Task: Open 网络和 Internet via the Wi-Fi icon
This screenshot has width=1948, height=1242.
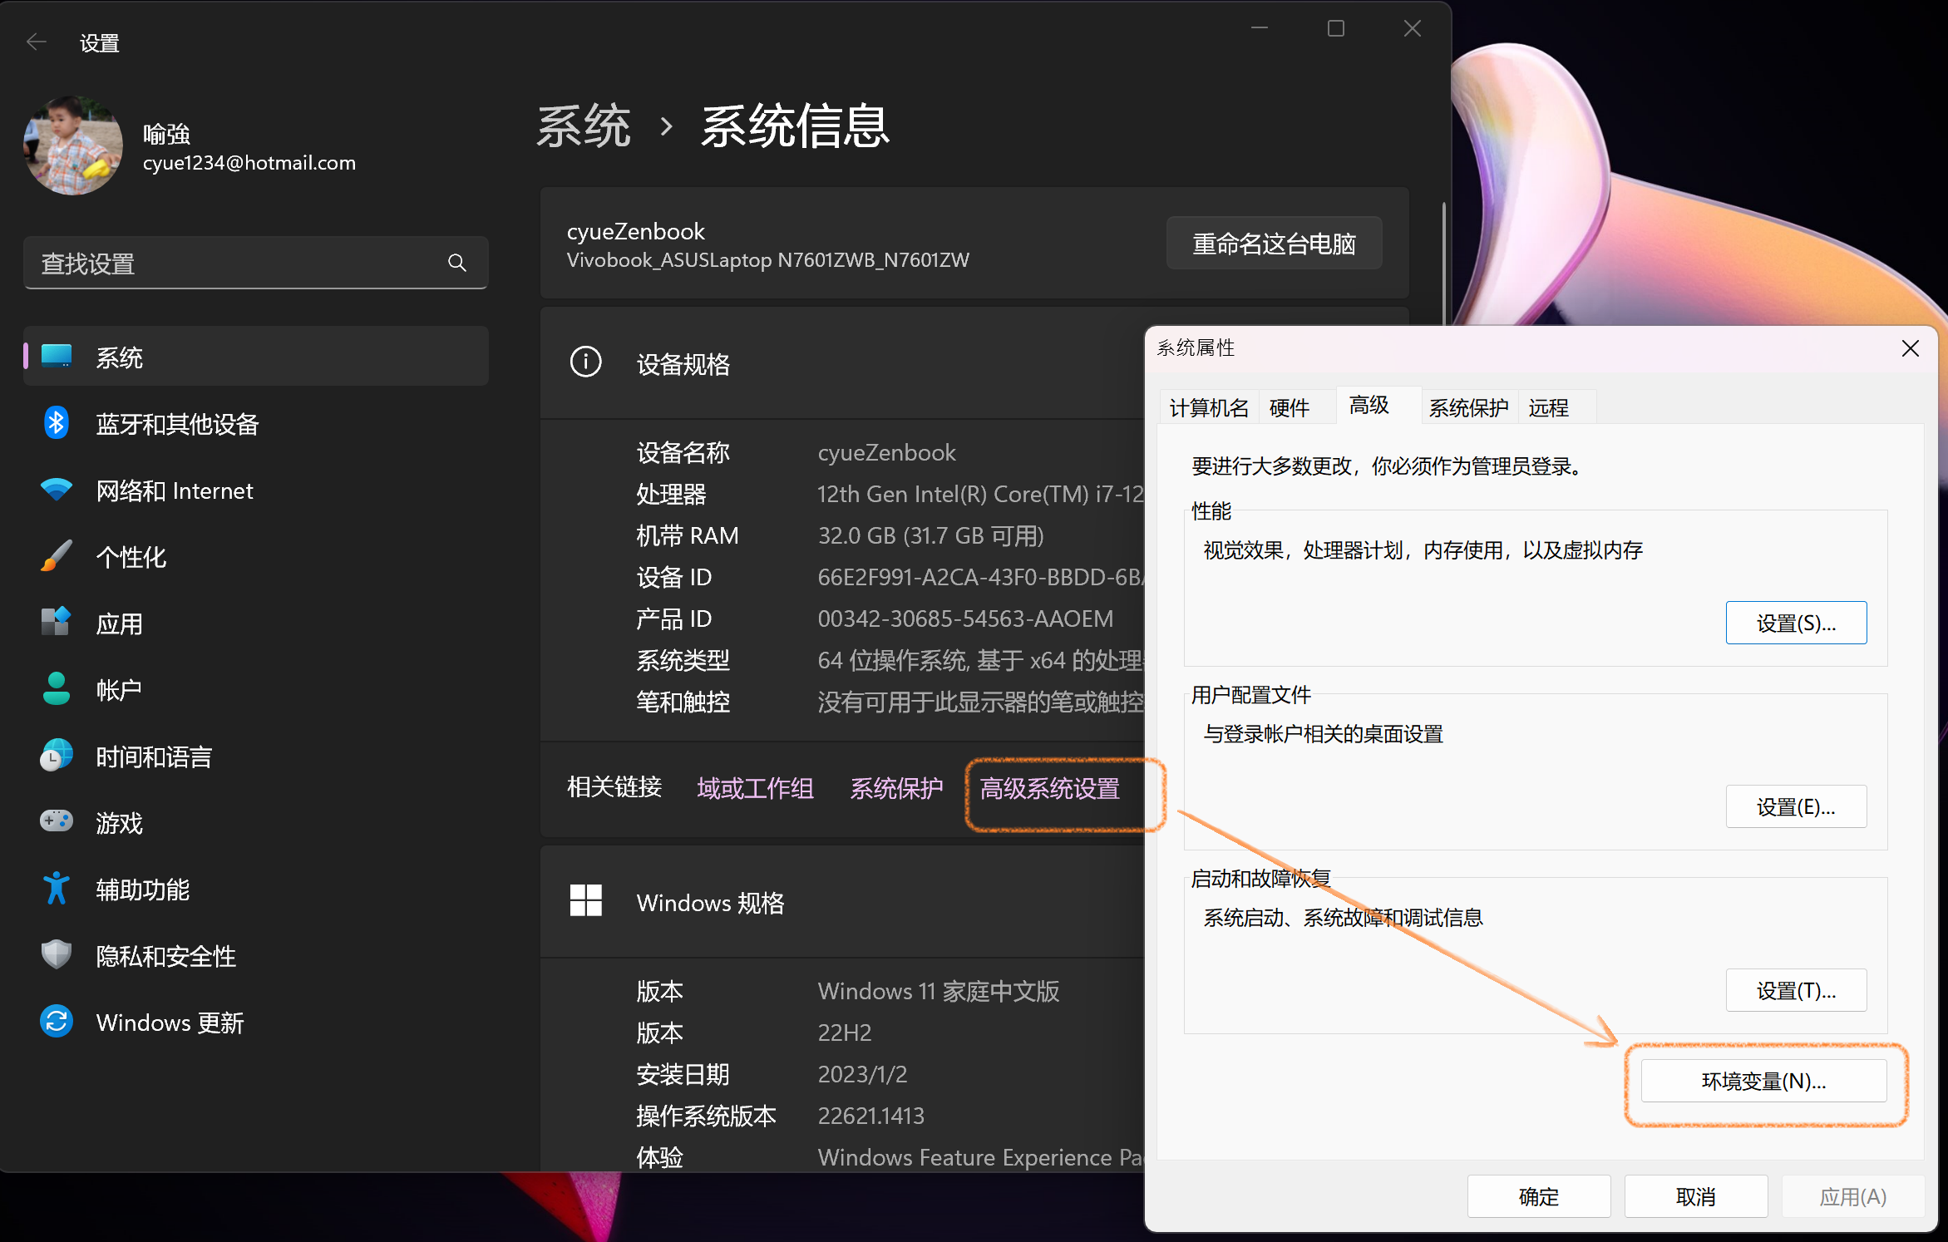Action: point(56,490)
